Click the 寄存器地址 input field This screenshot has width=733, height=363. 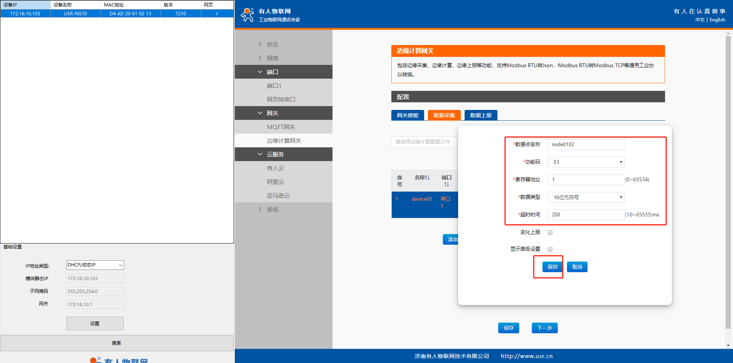[586, 180]
